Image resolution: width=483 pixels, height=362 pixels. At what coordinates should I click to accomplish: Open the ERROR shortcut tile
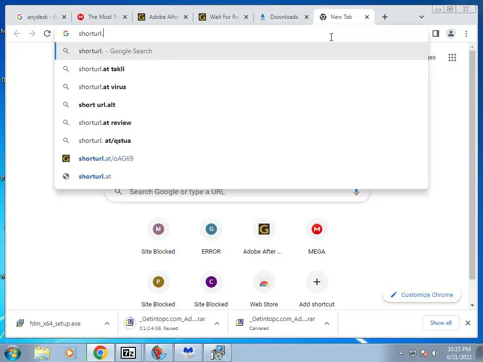pyautogui.click(x=211, y=237)
